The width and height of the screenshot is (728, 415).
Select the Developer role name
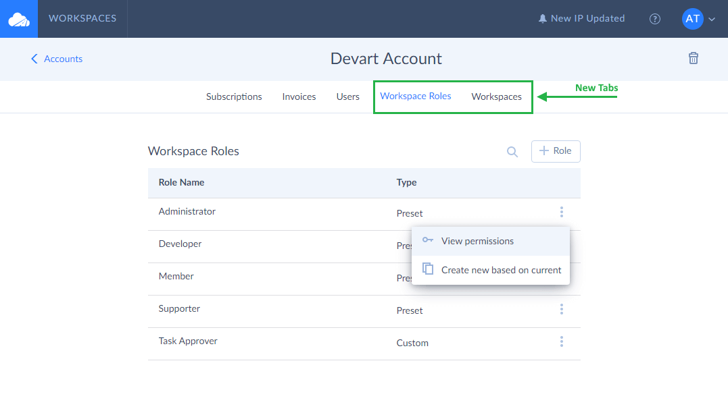click(x=180, y=244)
